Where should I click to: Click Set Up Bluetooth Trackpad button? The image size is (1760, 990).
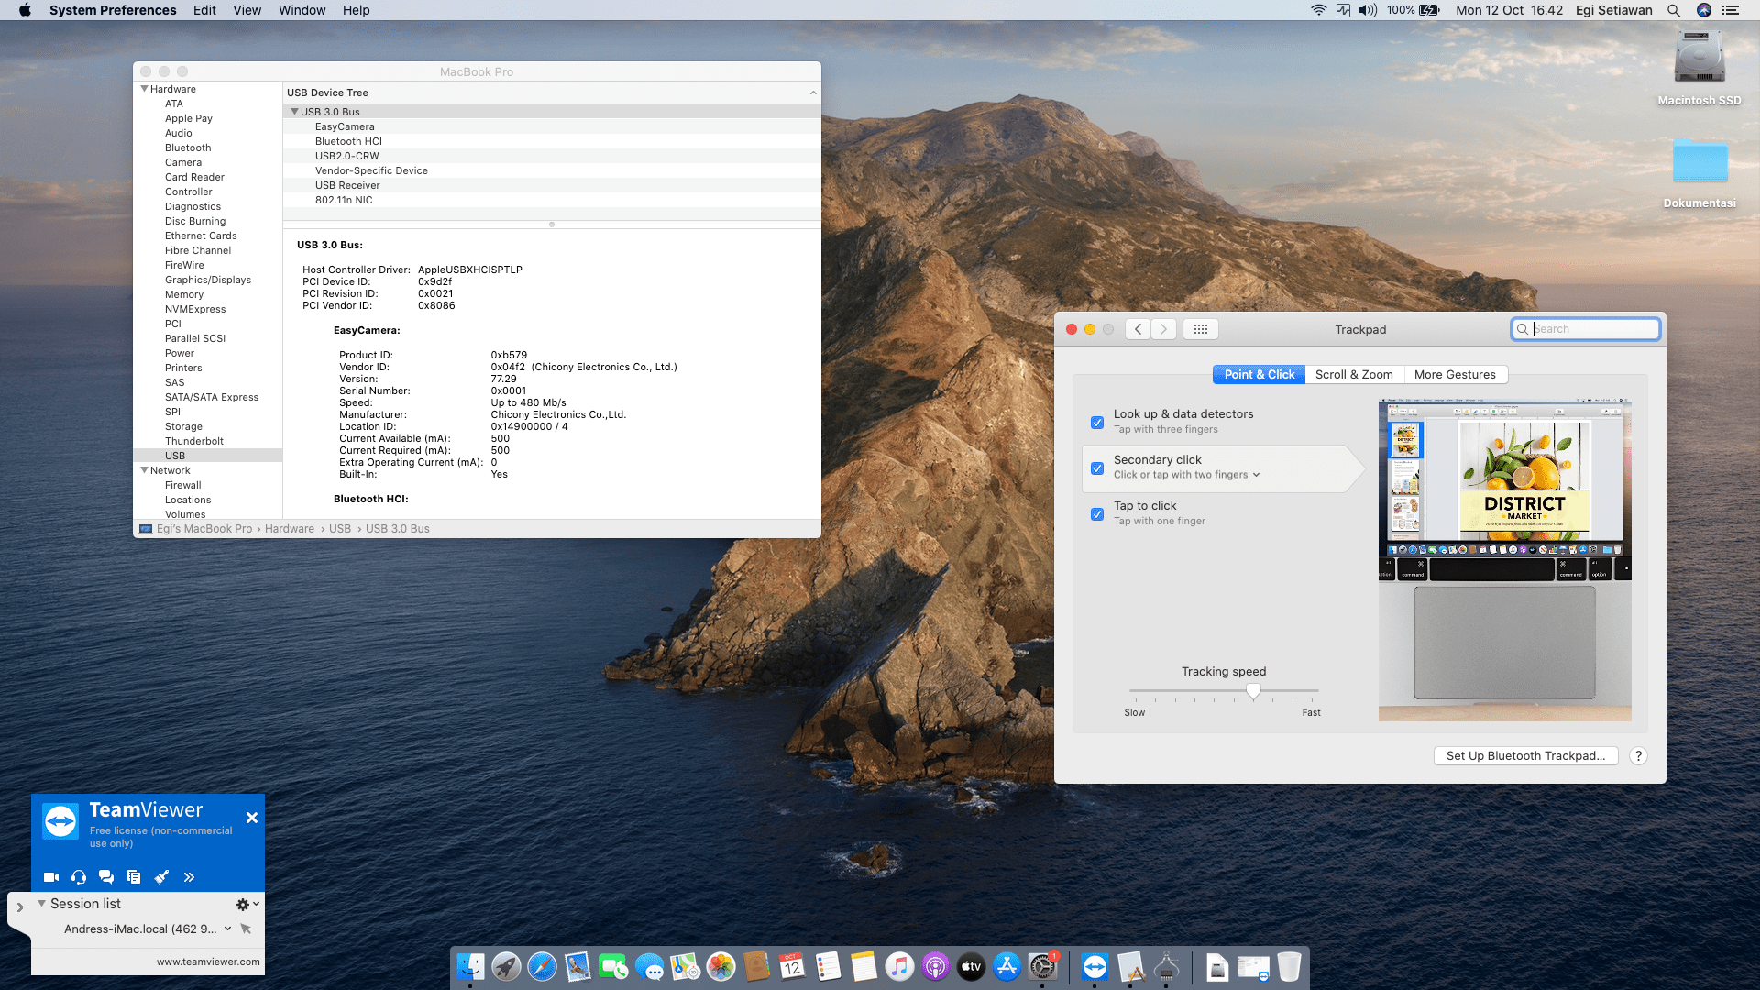(1525, 756)
